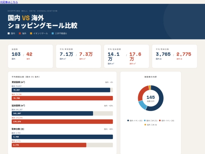Click the 海外 イオン (38) donut legend entry
Image resolution: width=205 pixels, height=154 pixels.
(x=167, y=121)
